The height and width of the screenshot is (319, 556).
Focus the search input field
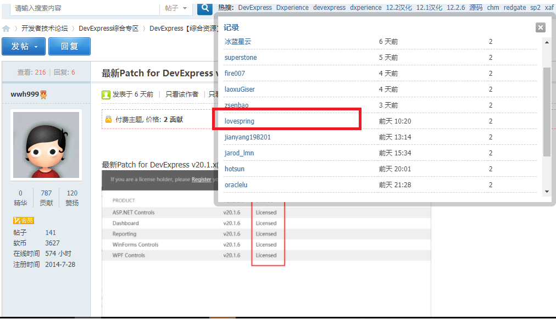click(85, 8)
